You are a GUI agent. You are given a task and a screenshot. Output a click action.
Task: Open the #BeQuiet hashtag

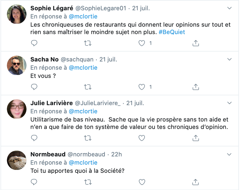(x=172, y=32)
